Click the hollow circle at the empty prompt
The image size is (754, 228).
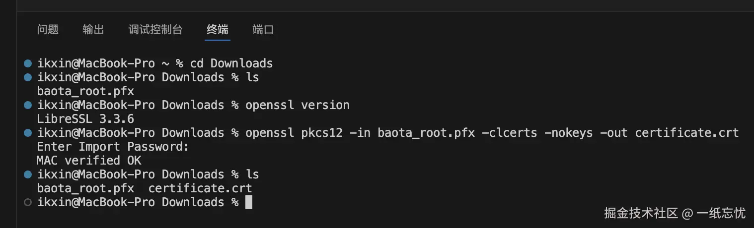pos(28,202)
